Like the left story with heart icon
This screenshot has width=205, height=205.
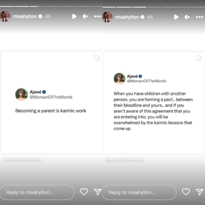coord(84,192)
